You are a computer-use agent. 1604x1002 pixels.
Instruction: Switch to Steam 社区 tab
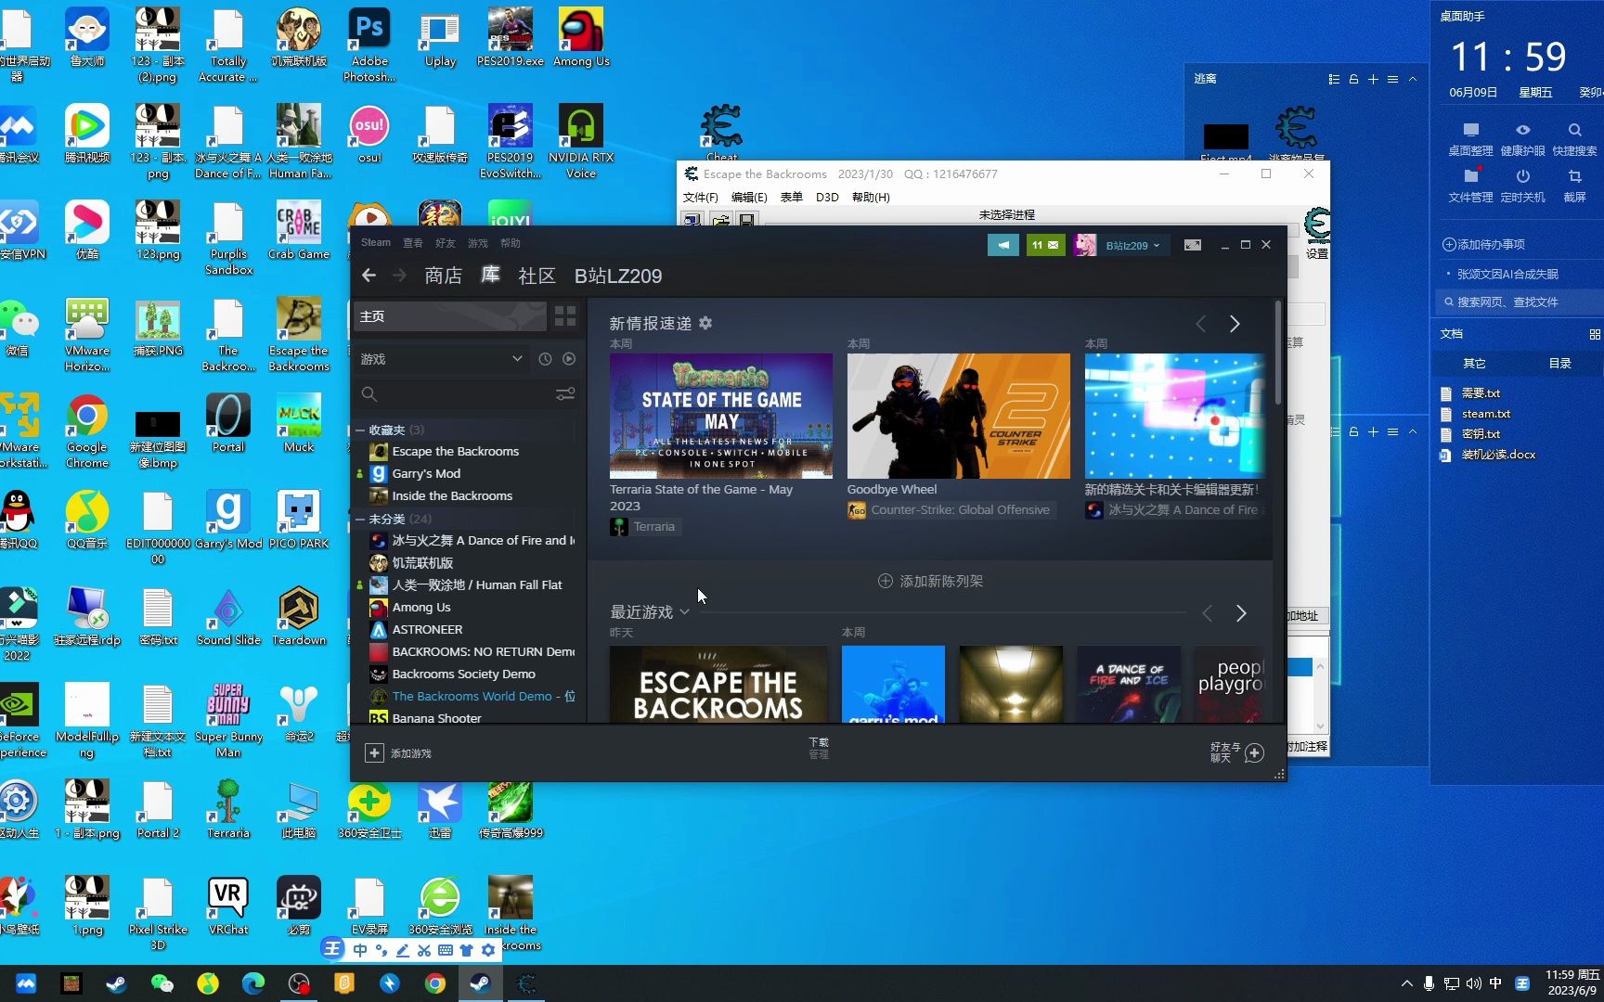pyautogui.click(x=537, y=276)
